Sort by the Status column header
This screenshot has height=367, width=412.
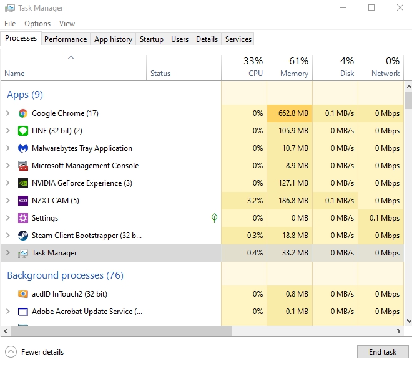coord(184,67)
